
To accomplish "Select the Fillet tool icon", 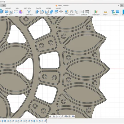I will (x=42, y=12).
